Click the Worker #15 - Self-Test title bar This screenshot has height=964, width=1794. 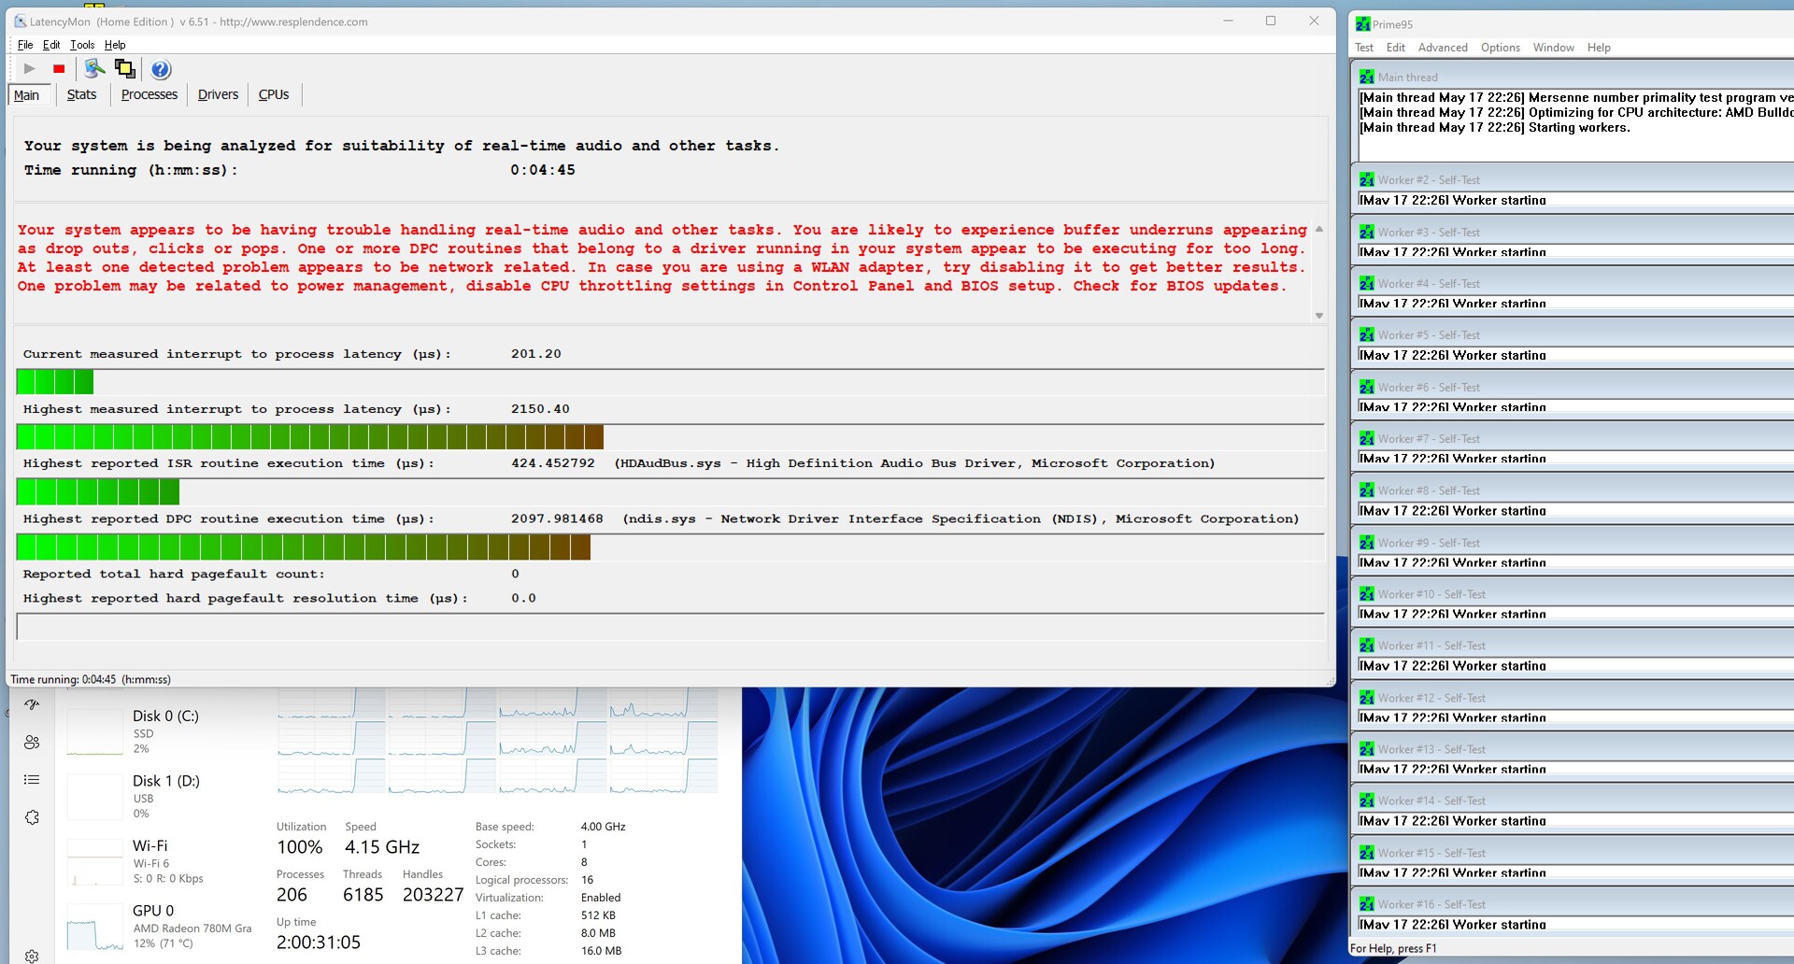coord(1573,853)
